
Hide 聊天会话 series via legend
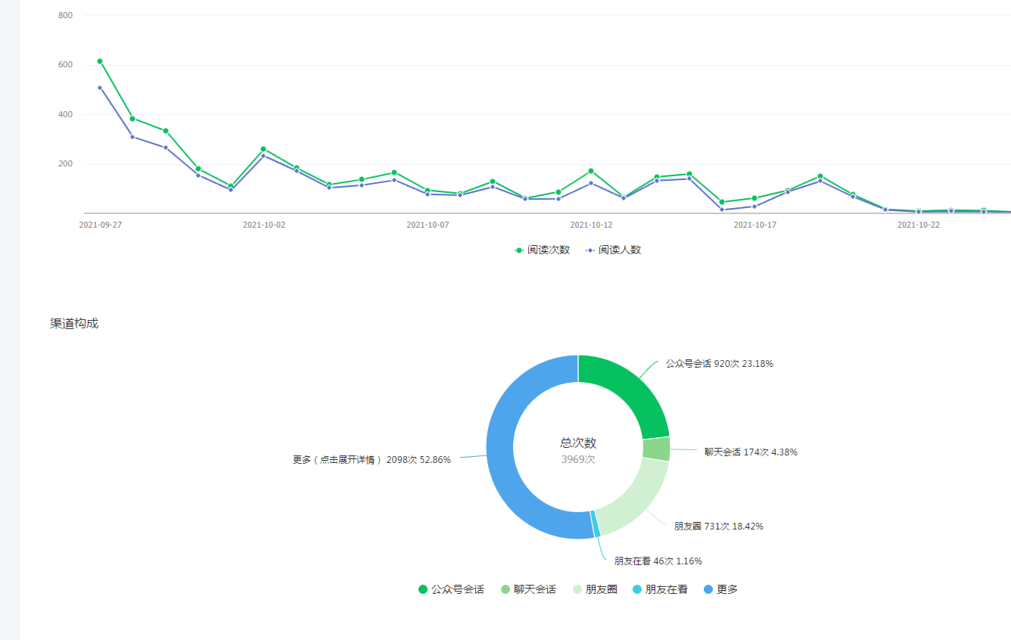[528, 589]
